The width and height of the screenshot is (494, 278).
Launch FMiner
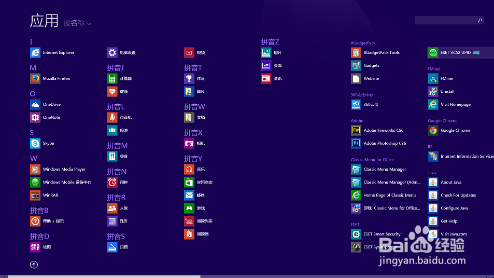[x=441, y=78]
